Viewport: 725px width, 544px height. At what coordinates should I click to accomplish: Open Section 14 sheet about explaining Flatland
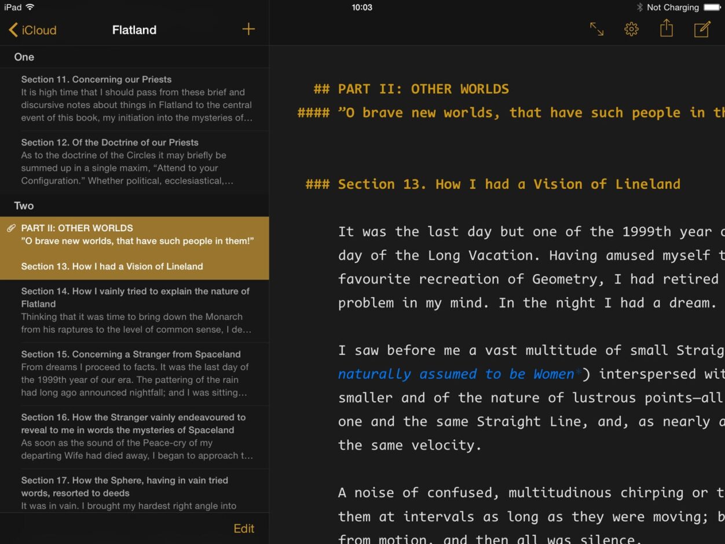pyautogui.click(x=136, y=311)
